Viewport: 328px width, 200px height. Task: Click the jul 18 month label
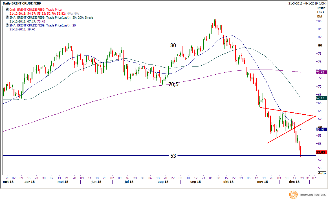coord(129,182)
